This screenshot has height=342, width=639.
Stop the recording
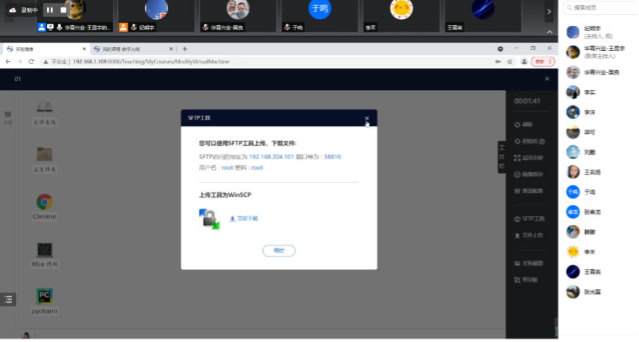coord(63,10)
